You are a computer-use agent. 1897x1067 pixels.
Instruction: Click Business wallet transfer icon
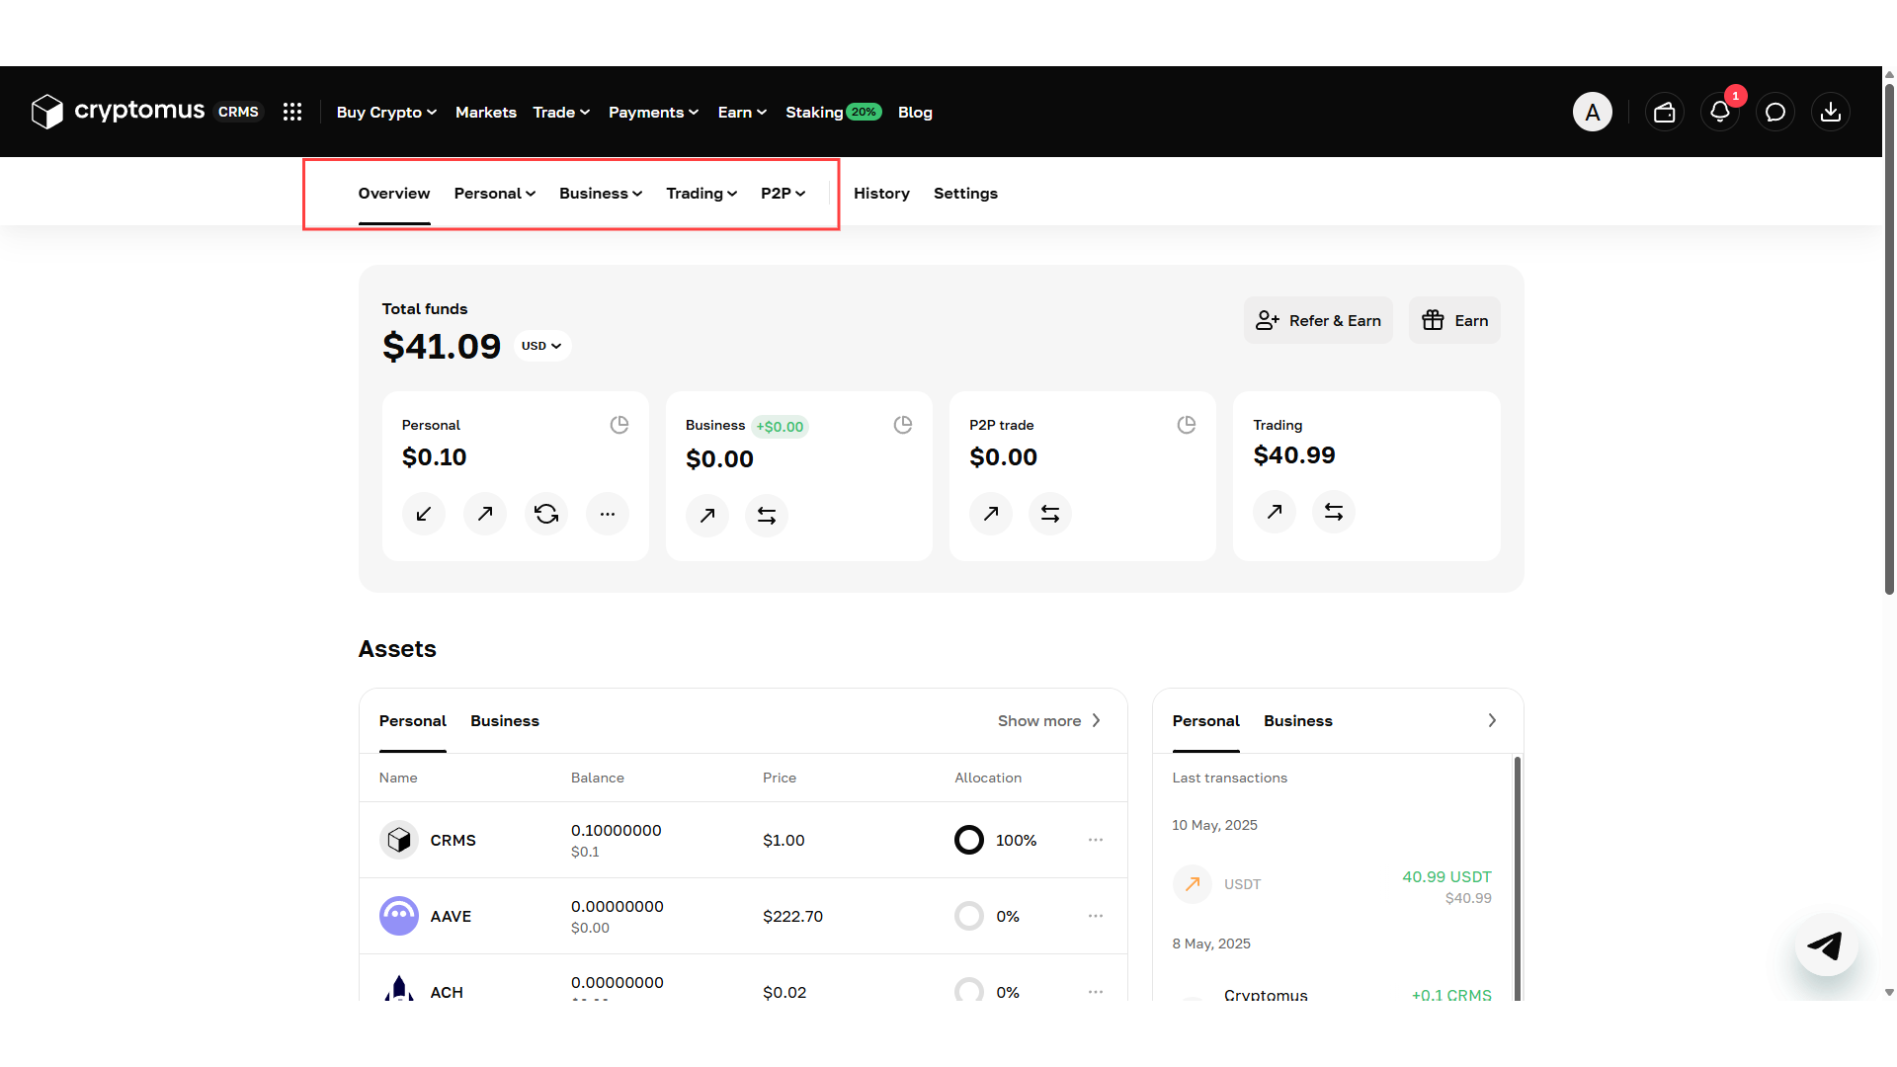(767, 515)
